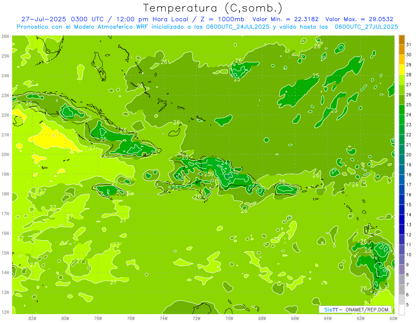The width and height of the screenshot is (418, 323).
Task: Click the 20 label on the color scale
Action: [409, 155]
